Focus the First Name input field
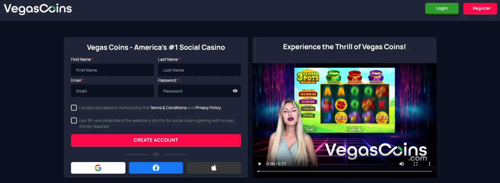Image resolution: width=500 pixels, height=183 pixels. point(112,70)
